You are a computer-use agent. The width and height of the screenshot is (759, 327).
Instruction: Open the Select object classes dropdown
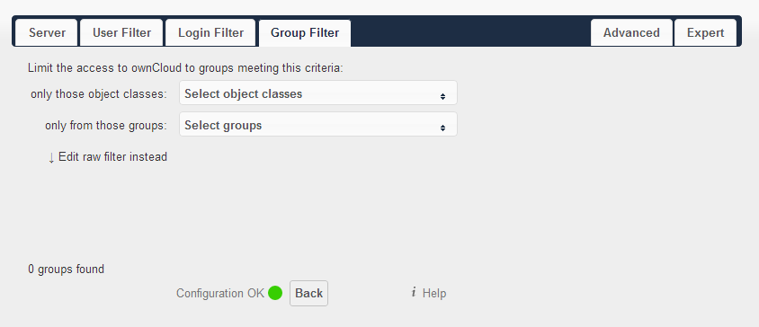(318, 93)
